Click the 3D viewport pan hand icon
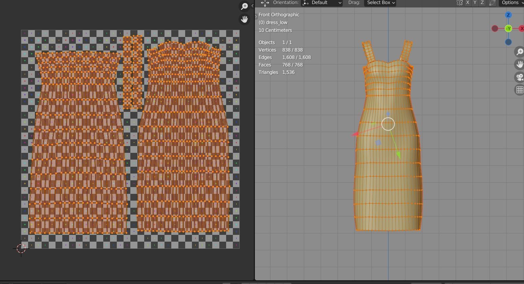The image size is (524, 284). pos(520,64)
